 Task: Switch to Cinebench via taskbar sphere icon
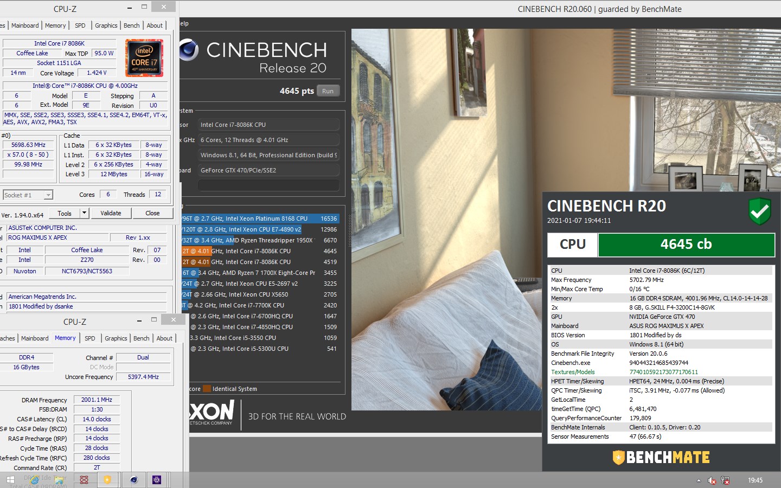click(134, 480)
